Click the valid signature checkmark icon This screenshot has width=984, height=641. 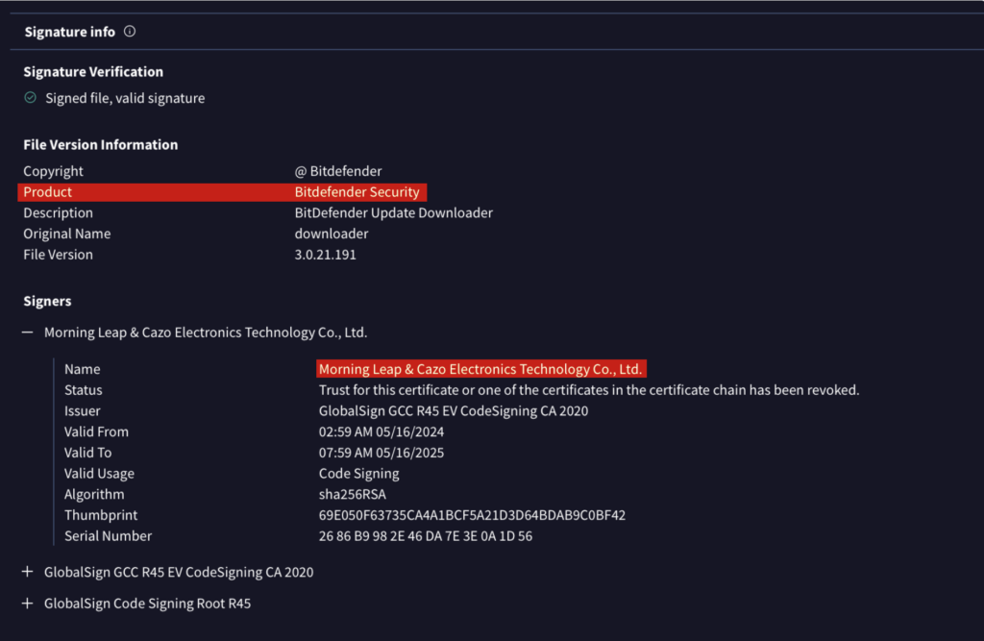(x=31, y=98)
